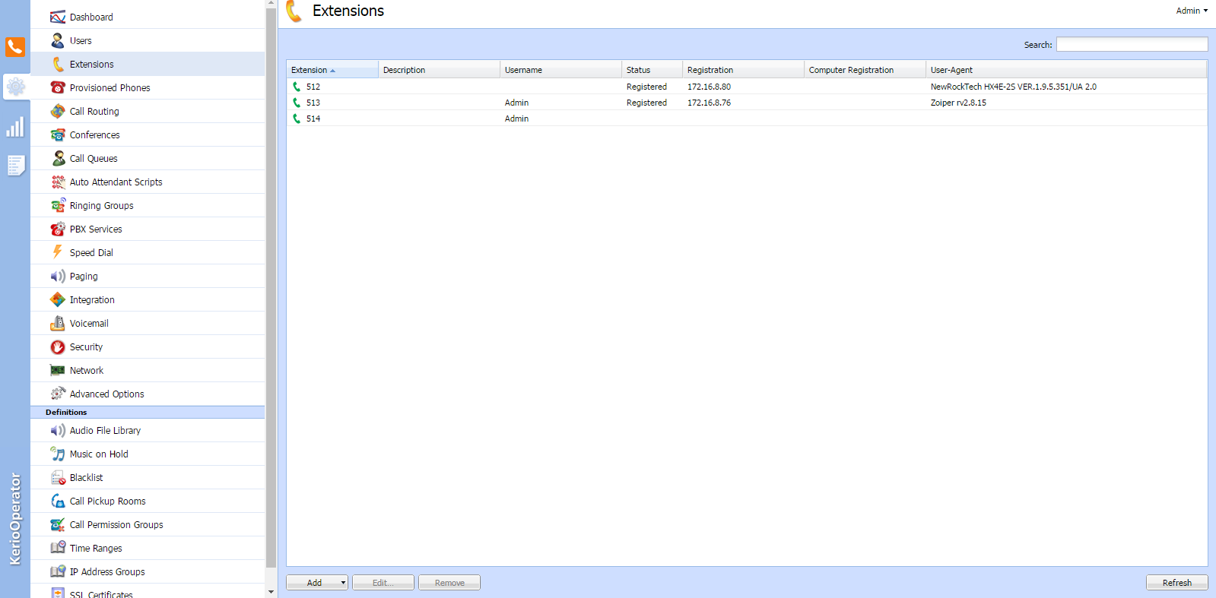Open the configuration gear section in left rail
Viewport: 1216px width, 598px height.
(15, 87)
